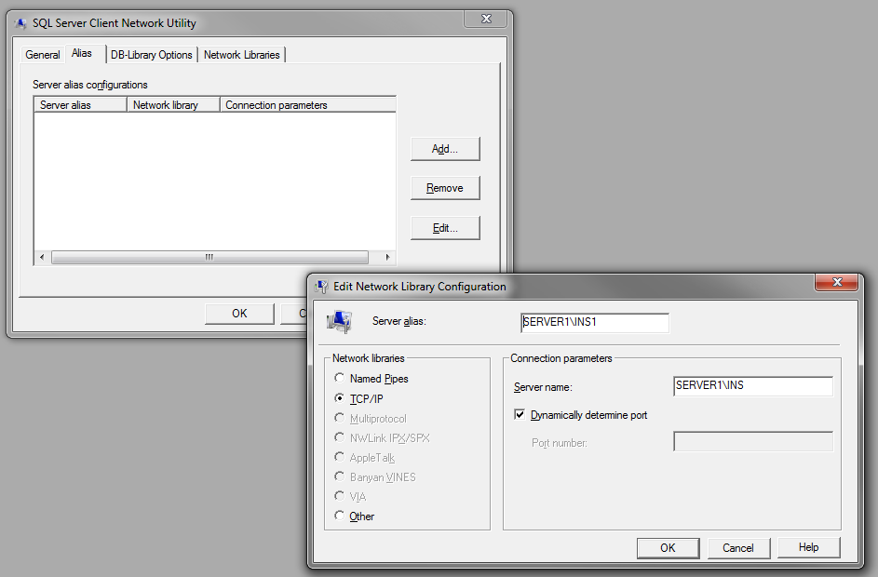This screenshot has height=577, width=878.
Task: Open the DB-Library Options tab
Action: [x=152, y=55]
